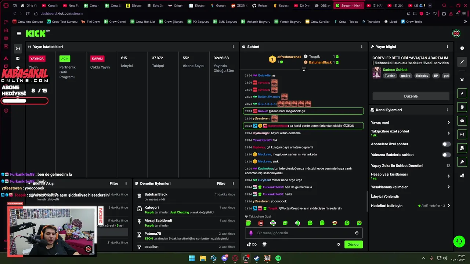The height and width of the screenshot is (264, 470).
Task: Click the purple microphone icon in message box
Action: coord(251,233)
